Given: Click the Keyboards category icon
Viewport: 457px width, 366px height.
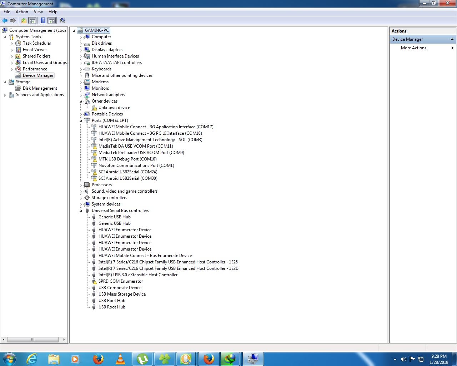Looking at the screenshot, I should click(87, 69).
